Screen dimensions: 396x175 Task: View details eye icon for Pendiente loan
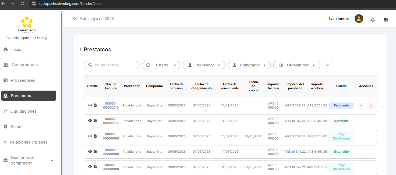tap(90, 105)
